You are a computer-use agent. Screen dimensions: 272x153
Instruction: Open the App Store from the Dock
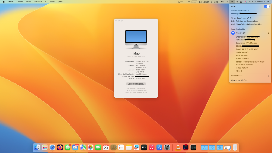[x=159, y=148]
